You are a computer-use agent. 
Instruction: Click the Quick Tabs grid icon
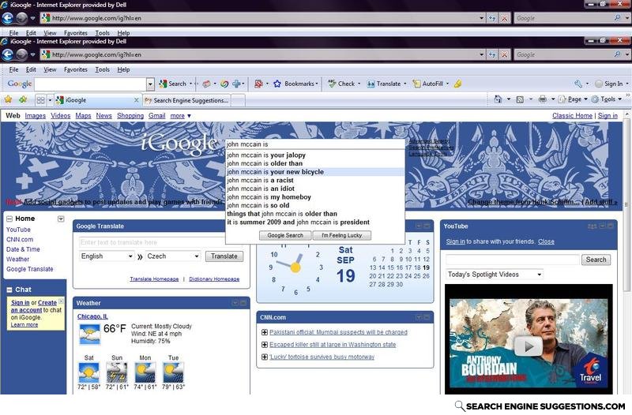click(x=41, y=100)
